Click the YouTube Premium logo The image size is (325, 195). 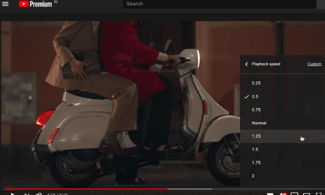point(35,4)
